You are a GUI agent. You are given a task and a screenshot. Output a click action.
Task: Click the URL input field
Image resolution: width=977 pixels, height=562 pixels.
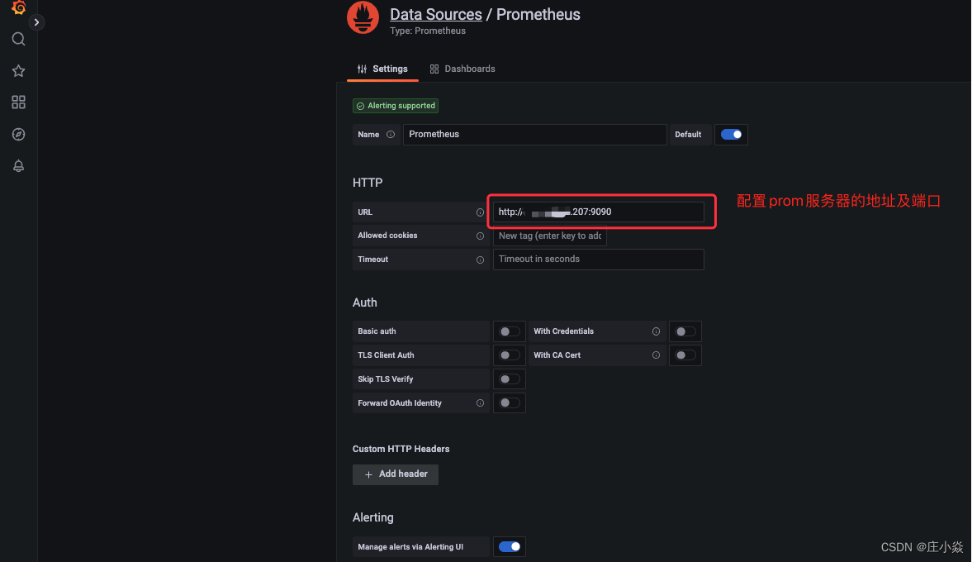[598, 212]
